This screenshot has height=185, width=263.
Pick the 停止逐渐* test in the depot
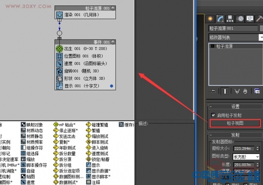(66, 130)
